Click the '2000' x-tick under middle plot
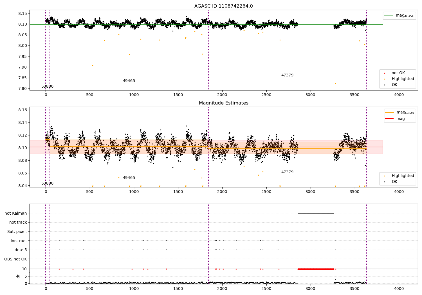The width and height of the screenshot is (422, 295). (222, 192)
